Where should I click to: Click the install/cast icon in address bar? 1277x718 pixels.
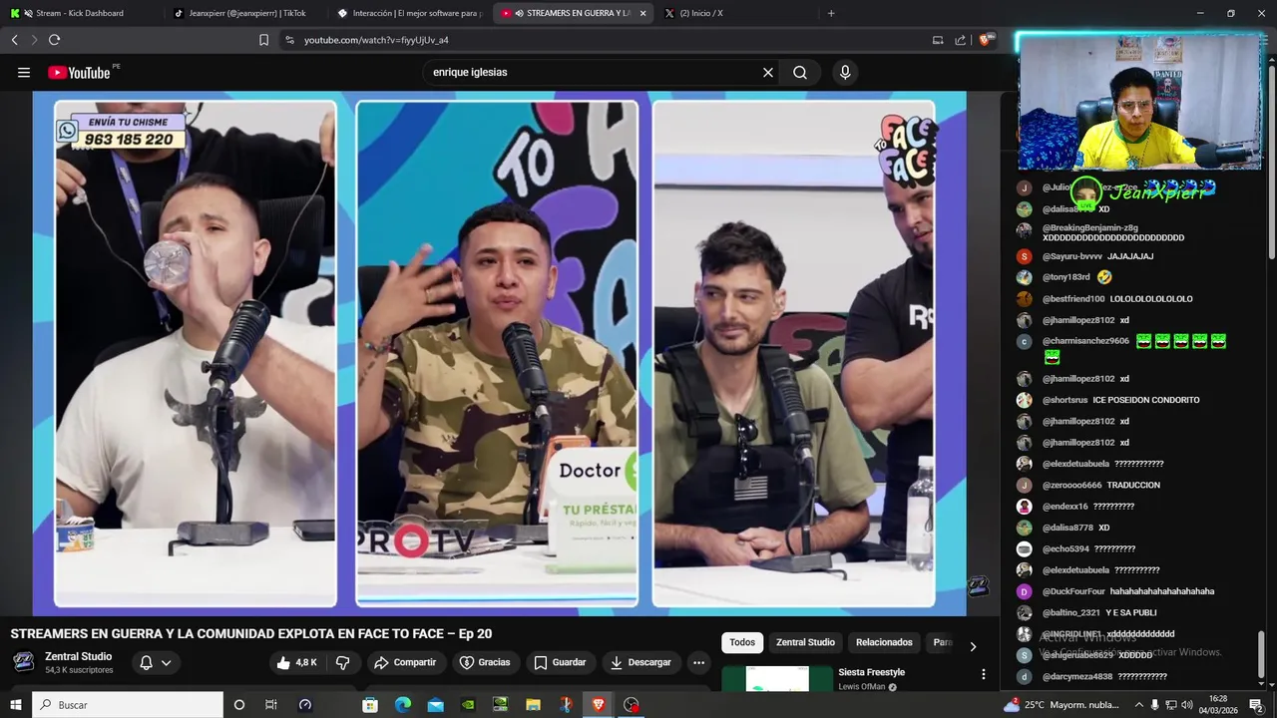click(938, 40)
